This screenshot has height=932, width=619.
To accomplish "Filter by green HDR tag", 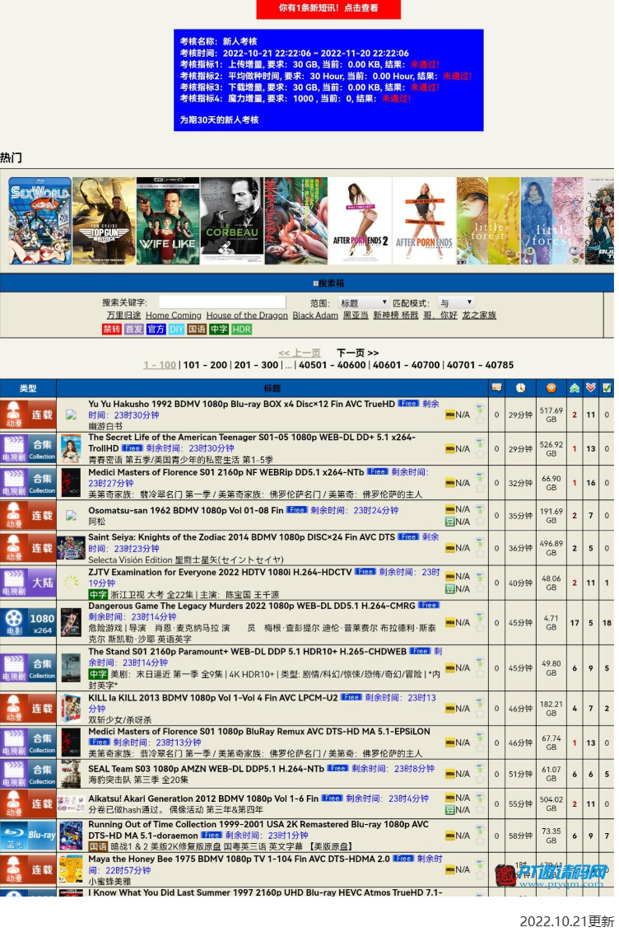I will click(241, 330).
